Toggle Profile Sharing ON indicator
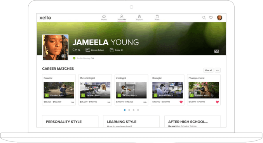The image size is (263, 143). pyautogui.click(x=84, y=58)
